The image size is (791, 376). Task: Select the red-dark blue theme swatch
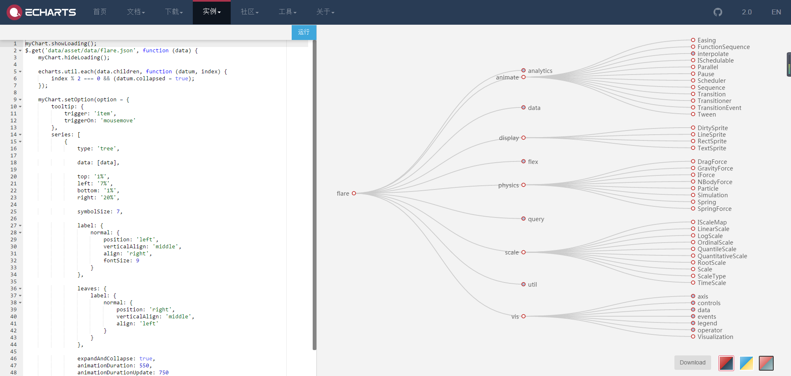click(x=726, y=363)
